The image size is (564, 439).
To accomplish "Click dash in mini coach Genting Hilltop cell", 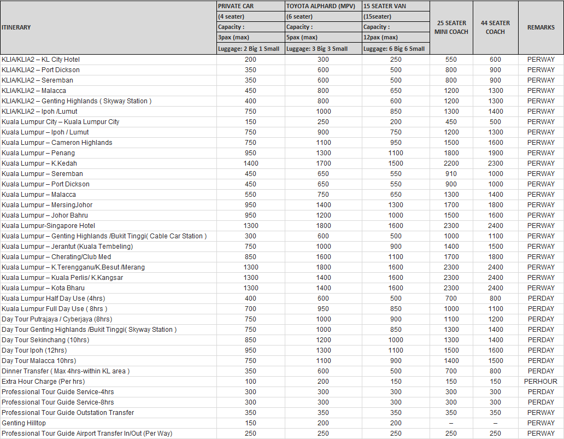I will pos(451,424).
